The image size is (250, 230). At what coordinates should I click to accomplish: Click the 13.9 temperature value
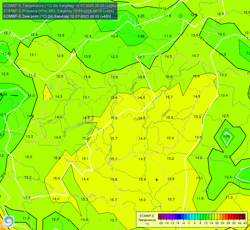84,220
